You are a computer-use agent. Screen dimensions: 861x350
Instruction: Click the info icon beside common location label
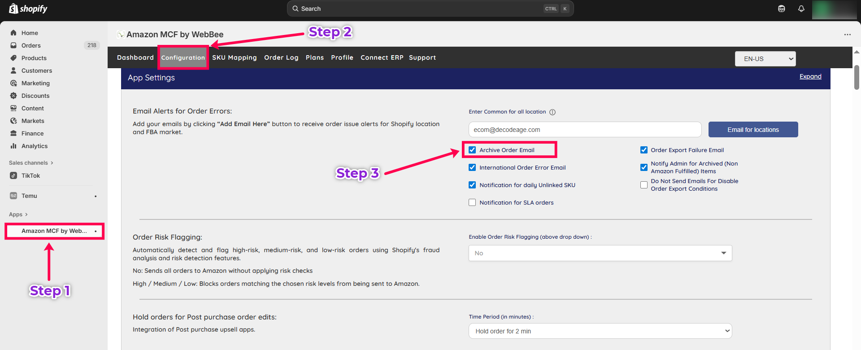click(x=552, y=112)
